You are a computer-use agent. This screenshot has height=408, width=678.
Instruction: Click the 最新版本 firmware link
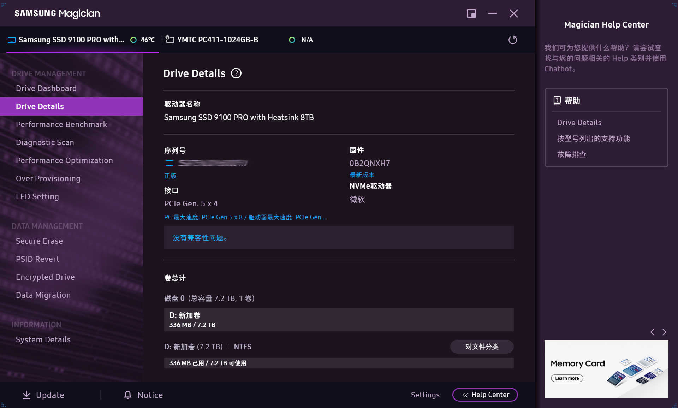pyautogui.click(x=362, y=175)
